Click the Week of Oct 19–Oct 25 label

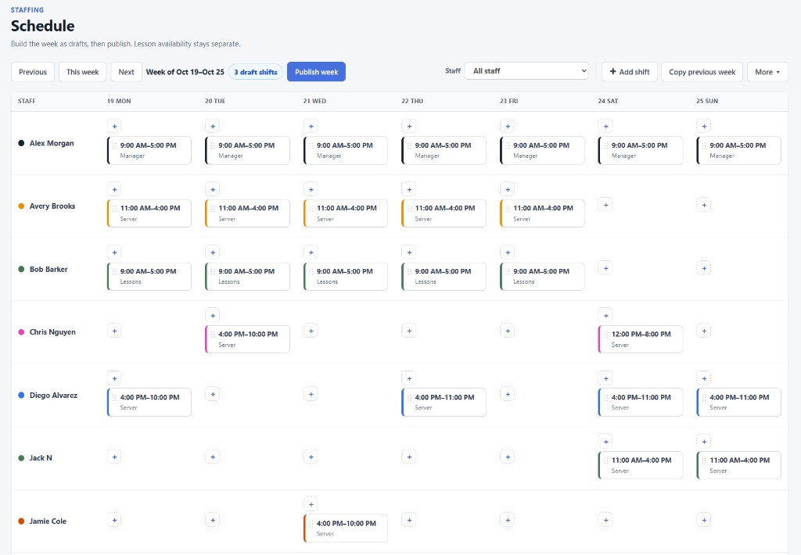click(x=185, y=72)
